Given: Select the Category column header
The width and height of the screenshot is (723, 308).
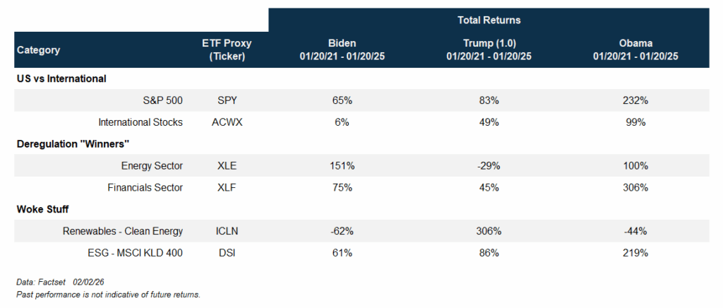Looking at the screenshot, I should pyautogui.click(x=38, y=50).
